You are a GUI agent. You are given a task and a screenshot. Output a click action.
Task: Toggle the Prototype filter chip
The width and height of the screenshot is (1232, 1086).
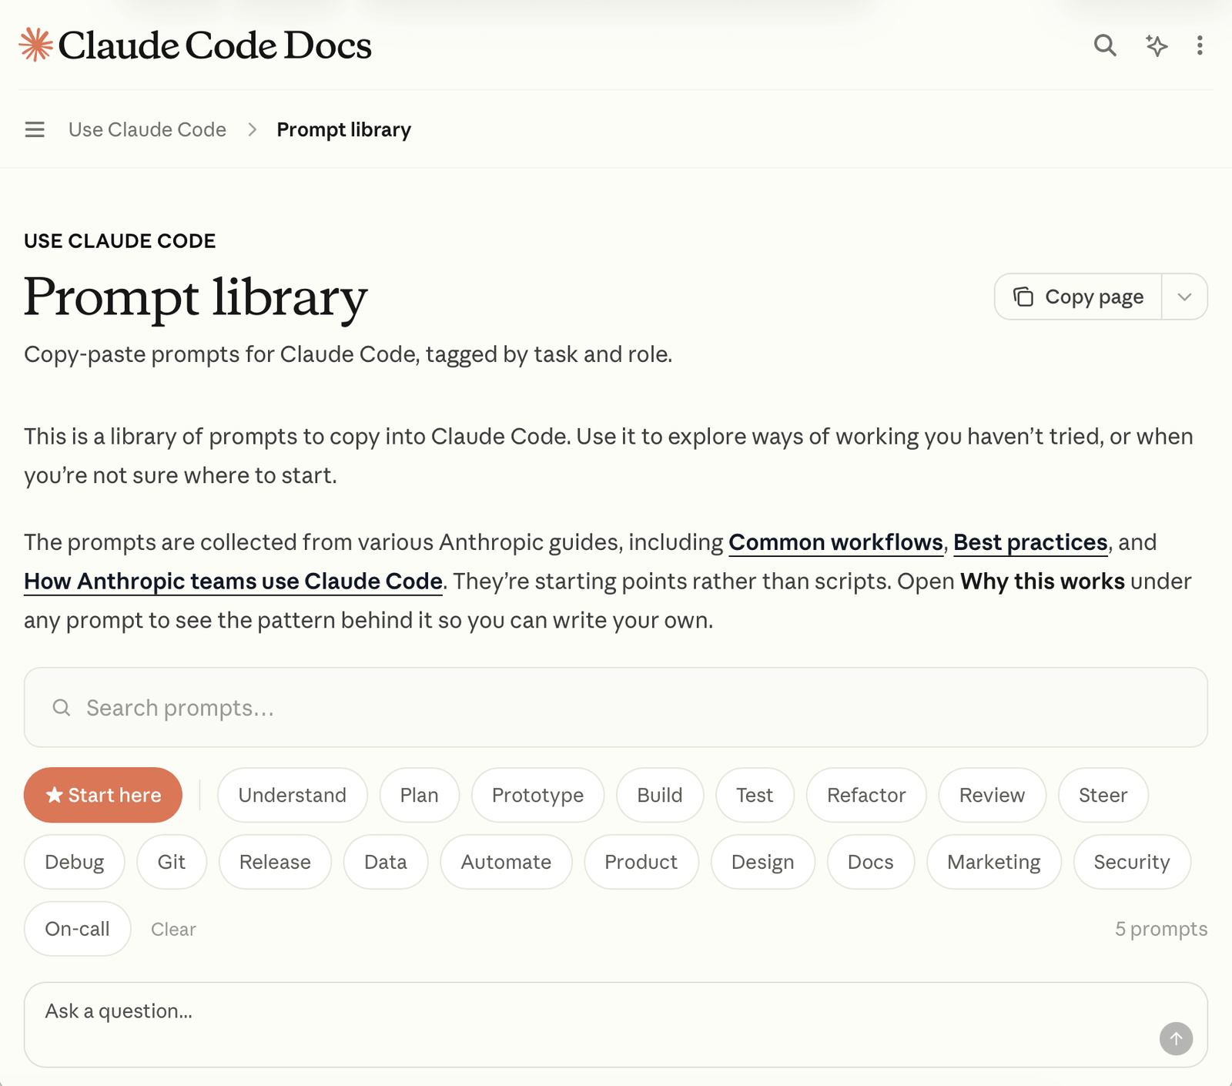click(538, 795)
